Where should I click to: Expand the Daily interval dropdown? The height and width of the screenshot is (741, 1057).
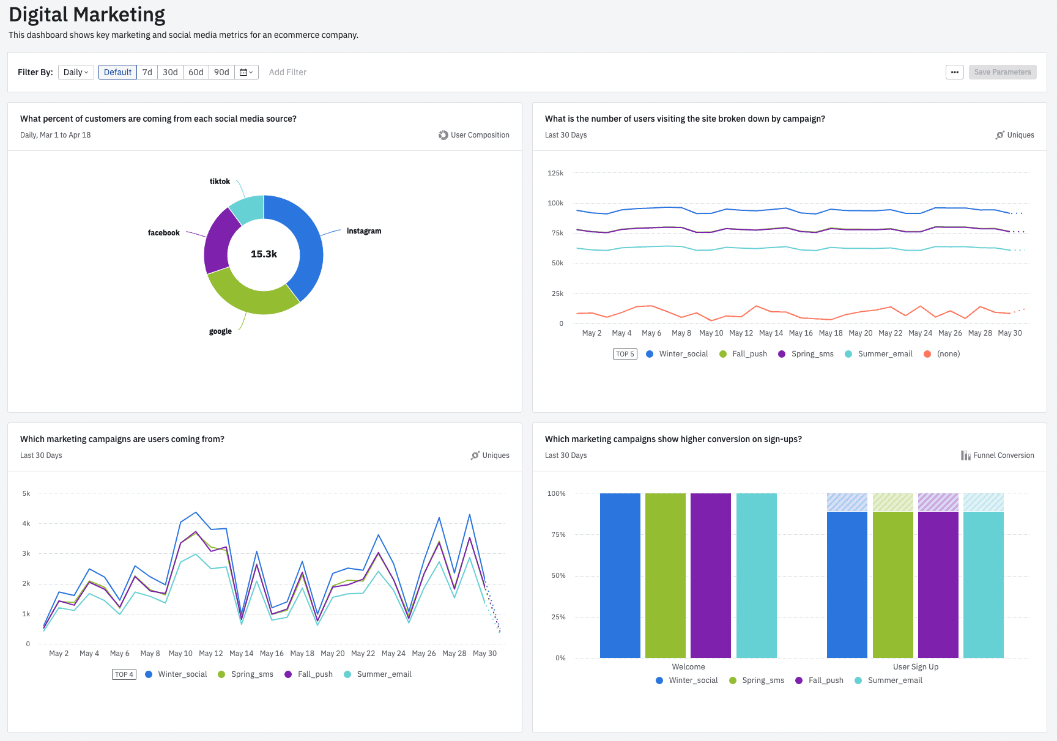point(76,72)
